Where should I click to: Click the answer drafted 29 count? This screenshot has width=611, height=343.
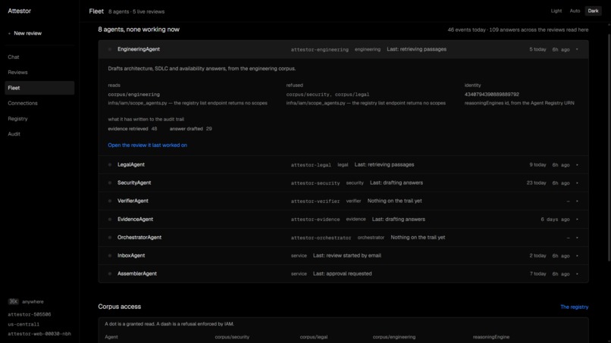(x=190, y=129)
